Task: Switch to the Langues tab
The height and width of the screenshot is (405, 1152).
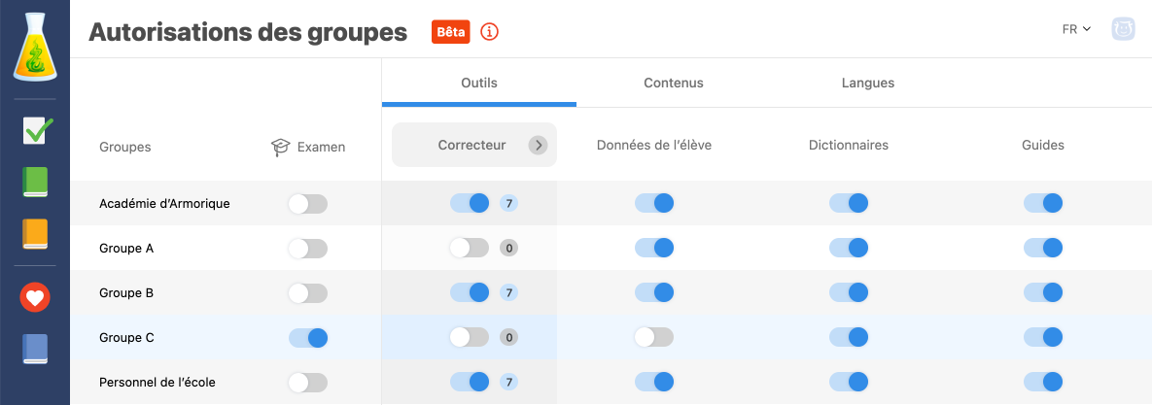Action: pyautogui.click(x=867, y=84)
